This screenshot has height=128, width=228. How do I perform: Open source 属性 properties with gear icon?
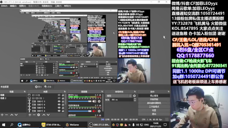coord(38,87)
